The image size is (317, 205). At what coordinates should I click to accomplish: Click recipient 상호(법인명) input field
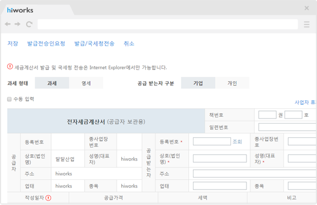point(220,158)
